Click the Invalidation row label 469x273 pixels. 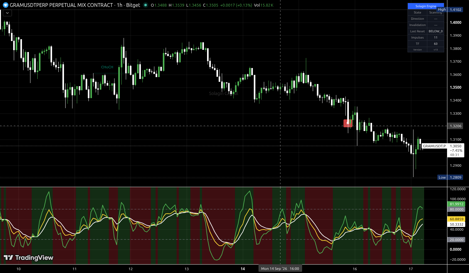click(418, 25)
